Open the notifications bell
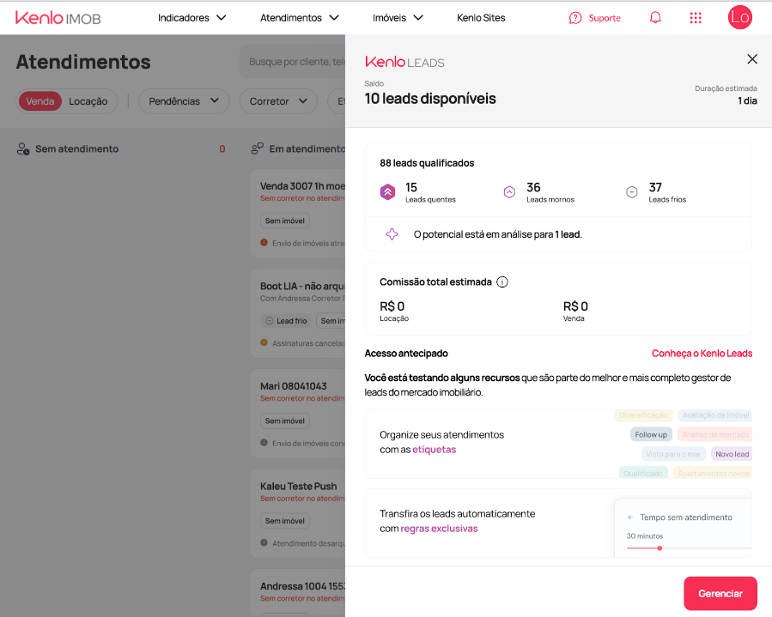 (x=655, y=18)
